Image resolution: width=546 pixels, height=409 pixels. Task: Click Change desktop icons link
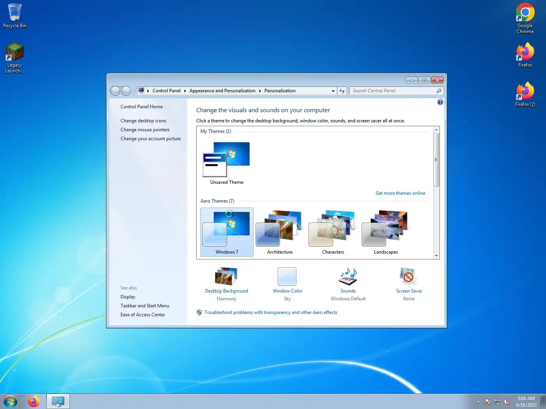[143, 121]
